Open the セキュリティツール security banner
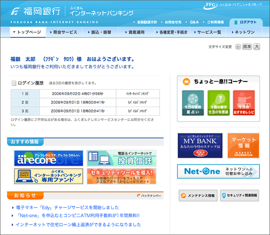 (121, 176)
